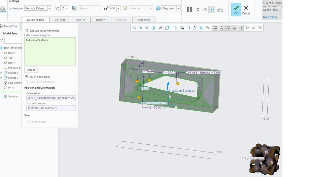Click the glasses verify icon
The width and height of the screenshot is (336, 177).
pos(220,10)
